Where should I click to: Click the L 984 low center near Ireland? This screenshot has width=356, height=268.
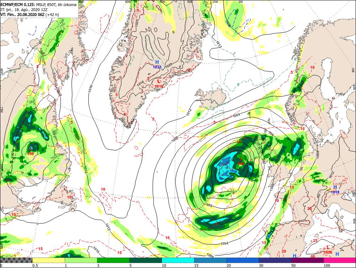click(241, 161)
